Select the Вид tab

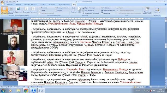coord(74,5)
